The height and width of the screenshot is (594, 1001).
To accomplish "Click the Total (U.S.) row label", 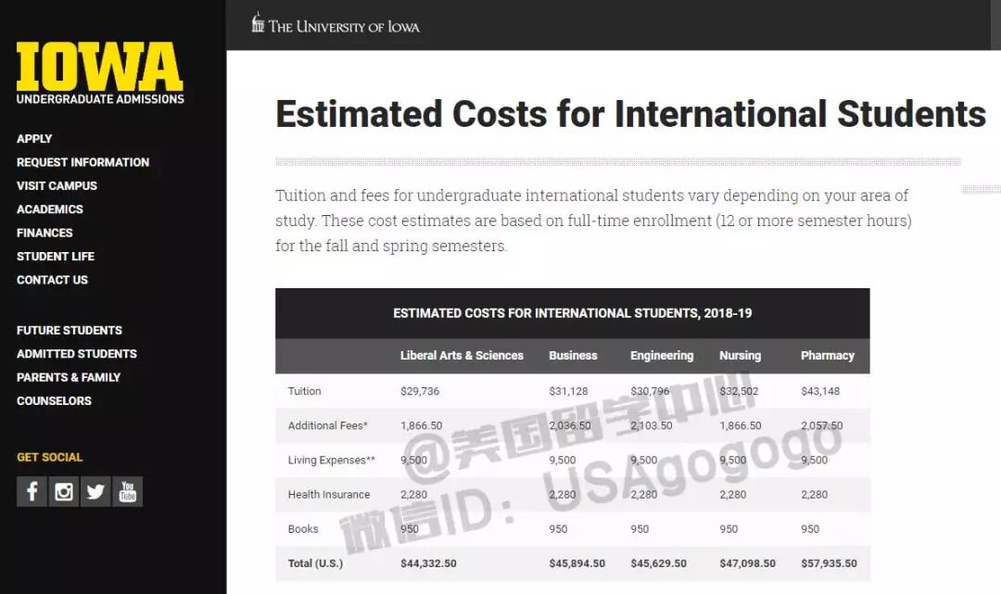I will click(315, 563).
